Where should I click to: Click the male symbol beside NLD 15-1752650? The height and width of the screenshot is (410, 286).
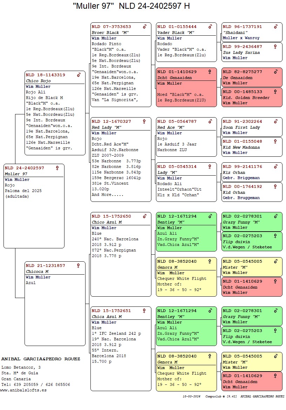144,216
